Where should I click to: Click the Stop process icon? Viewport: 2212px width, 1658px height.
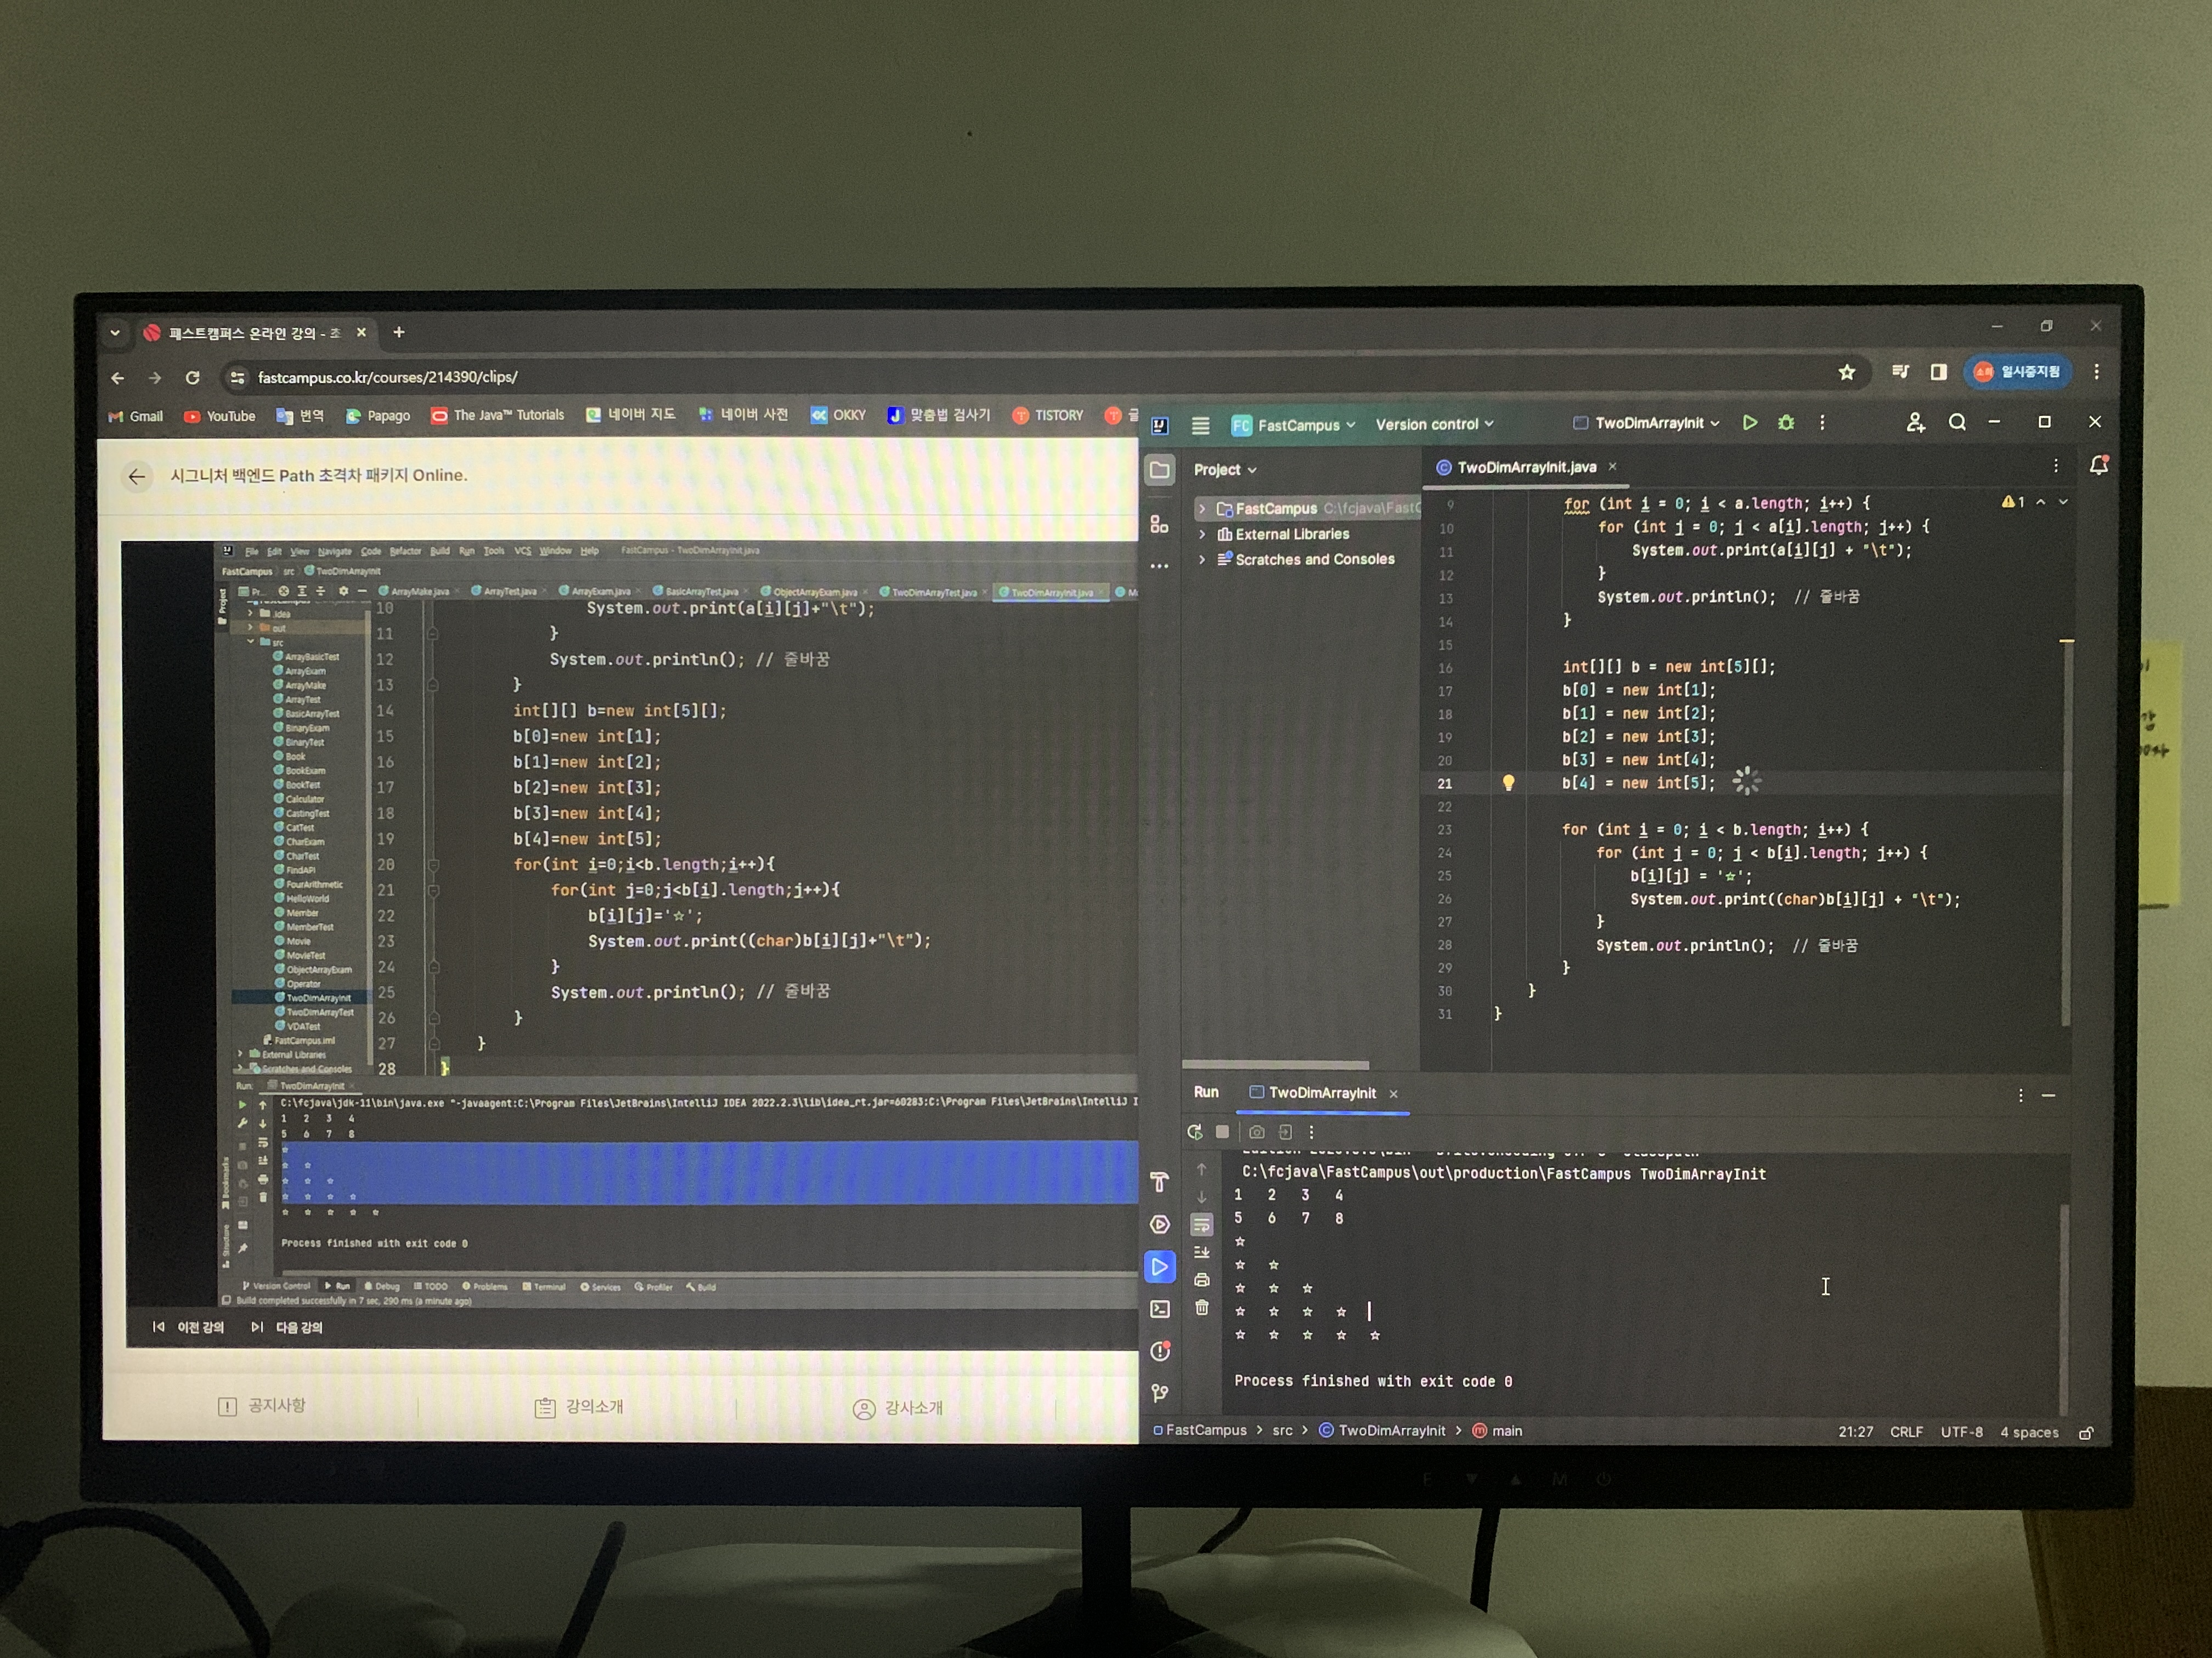pos(1222,1132)
